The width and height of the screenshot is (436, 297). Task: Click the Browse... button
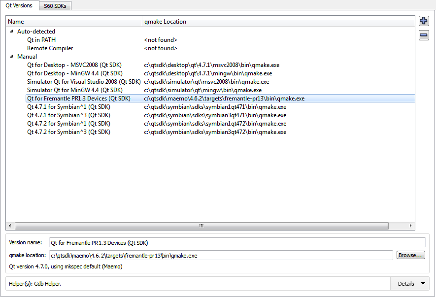(x=411, y=255)
